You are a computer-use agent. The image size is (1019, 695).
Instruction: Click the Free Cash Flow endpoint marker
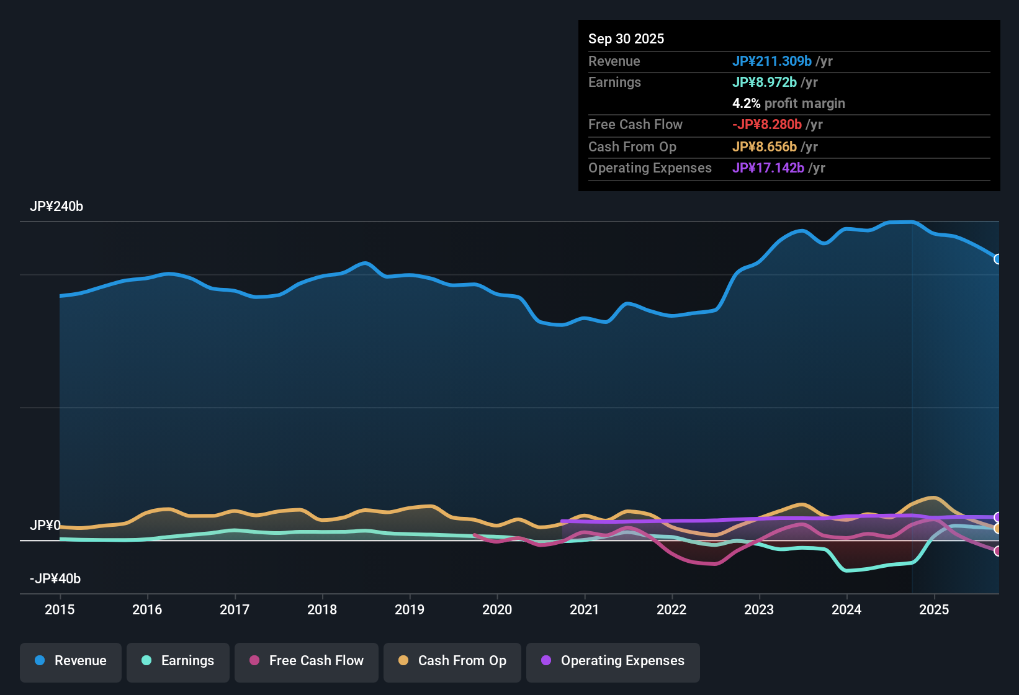tap(997, 551)
